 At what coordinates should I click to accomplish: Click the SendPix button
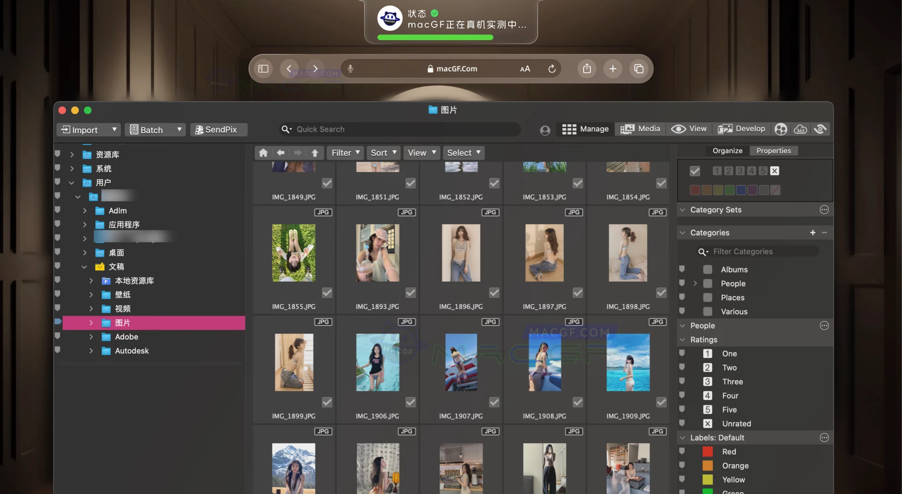click(x=219, y=130)
